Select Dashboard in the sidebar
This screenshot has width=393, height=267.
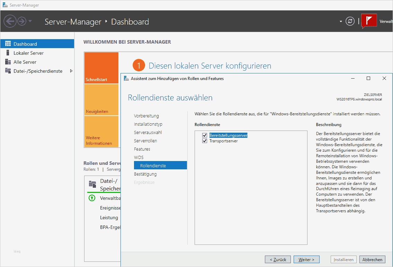point(37,44)
